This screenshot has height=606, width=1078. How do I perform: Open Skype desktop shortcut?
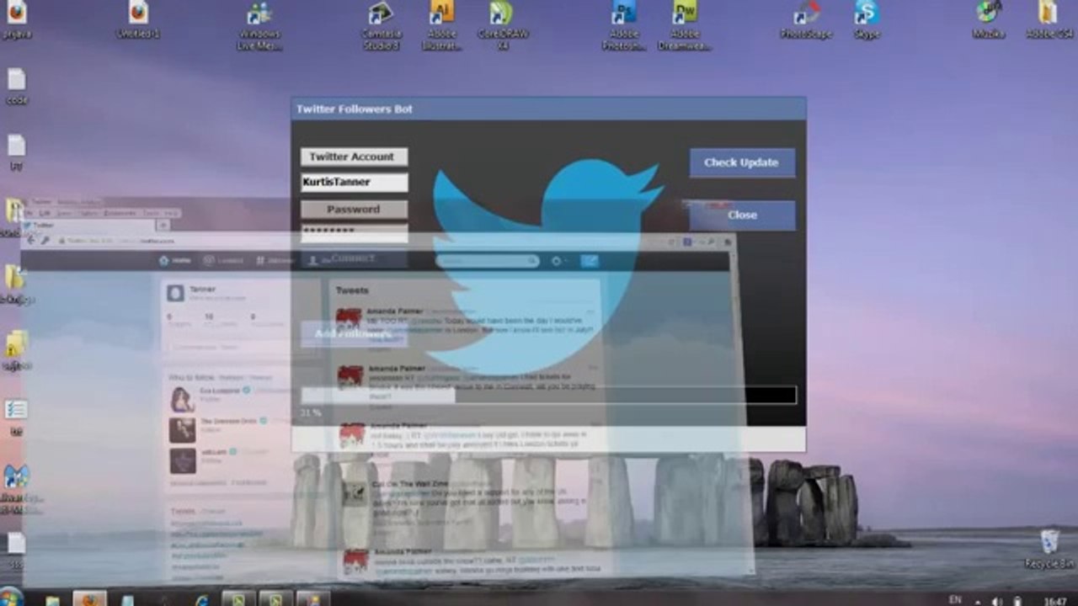(867, 19)
